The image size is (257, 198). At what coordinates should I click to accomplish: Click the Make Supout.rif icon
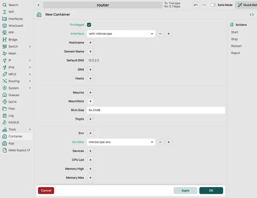[4, 150]
